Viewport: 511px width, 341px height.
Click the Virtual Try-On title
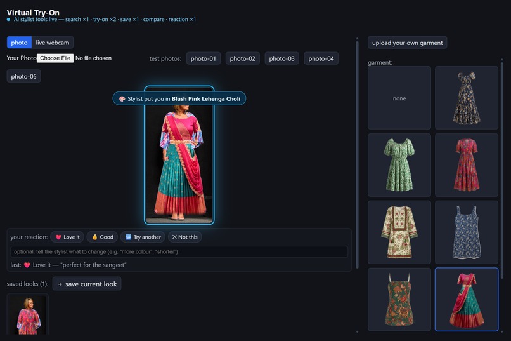pyautogui.click(x=33, y=13)
